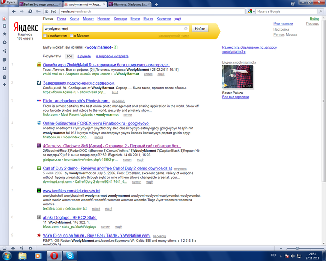Click the key wand password icon

38,11
